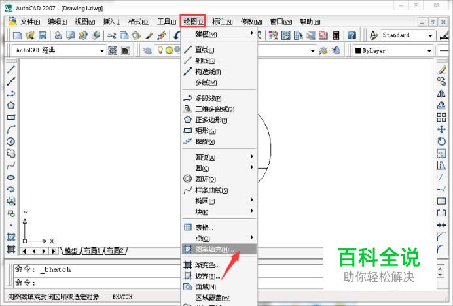Open the 标注(N) menu
This screenshot has height=306, width=453.
click(222, 22)
